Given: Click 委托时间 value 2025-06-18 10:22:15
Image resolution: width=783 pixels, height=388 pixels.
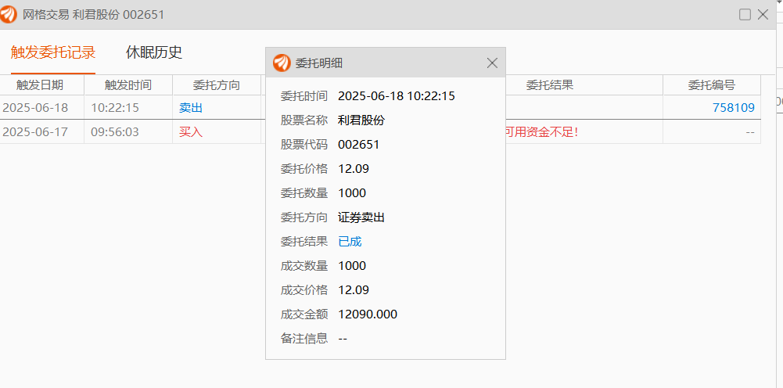Looking at the screenshot, I should 397,96.
